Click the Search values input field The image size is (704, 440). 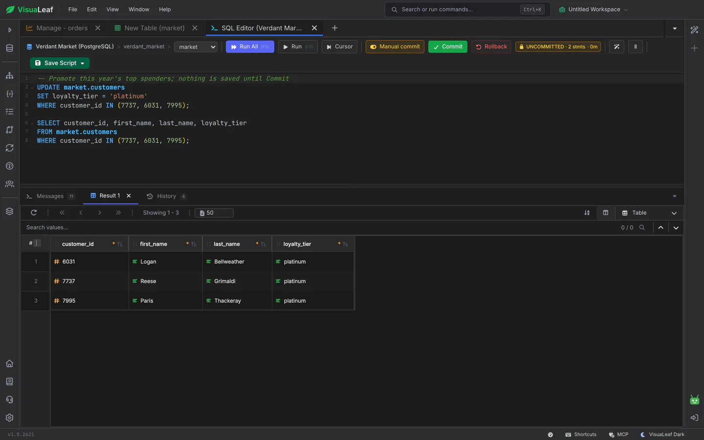click(318, 227)
